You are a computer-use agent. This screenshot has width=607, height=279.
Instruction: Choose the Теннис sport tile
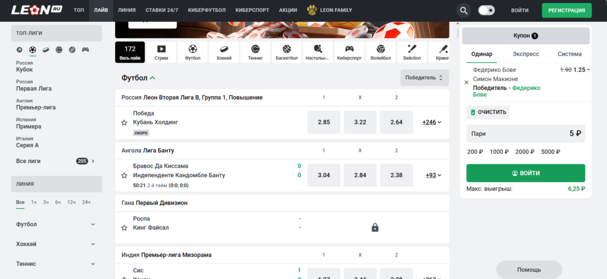[x=255, y=52]
